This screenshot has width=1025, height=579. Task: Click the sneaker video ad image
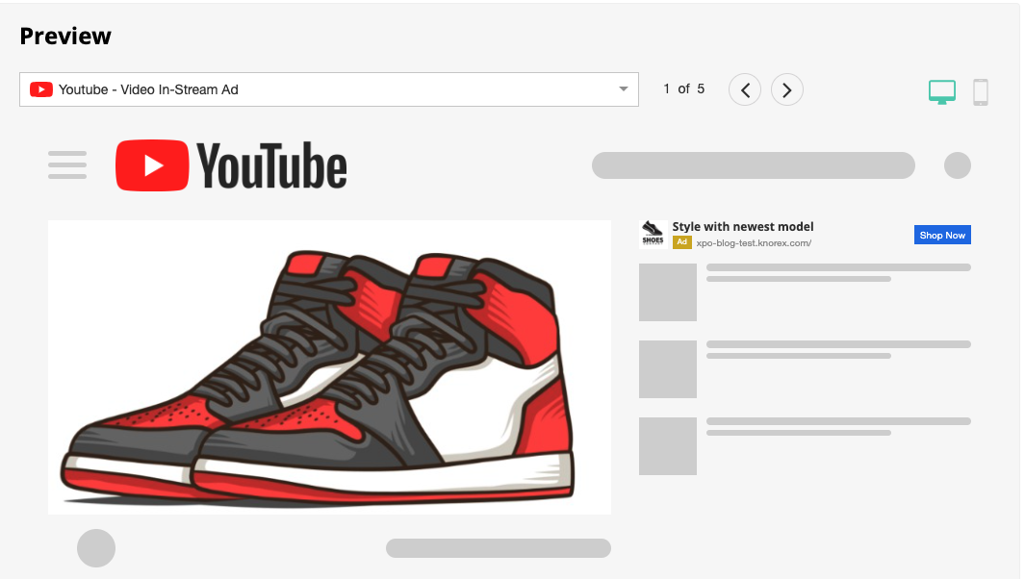point(329,366)
